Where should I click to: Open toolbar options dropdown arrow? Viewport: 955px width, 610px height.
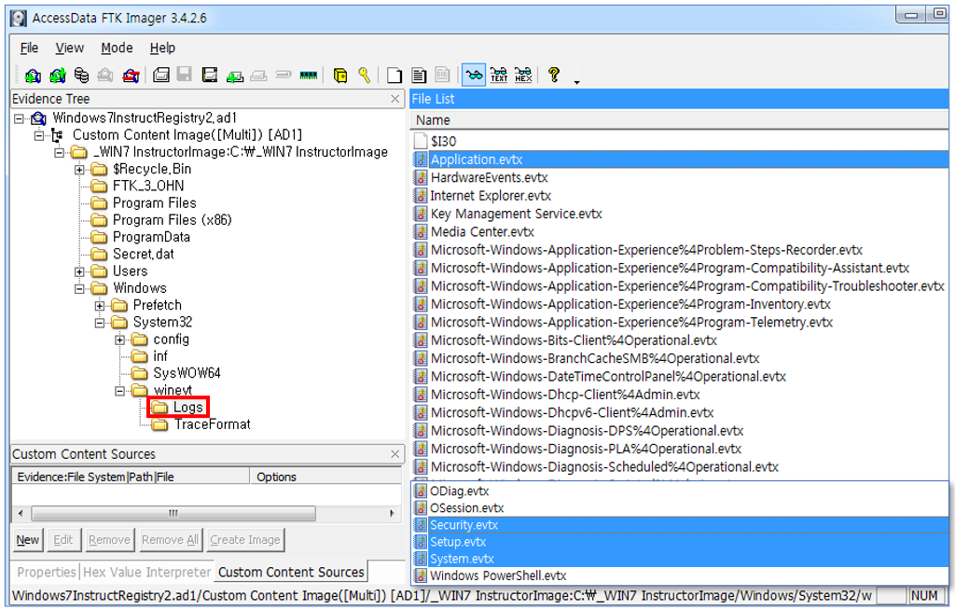(576, 82)
